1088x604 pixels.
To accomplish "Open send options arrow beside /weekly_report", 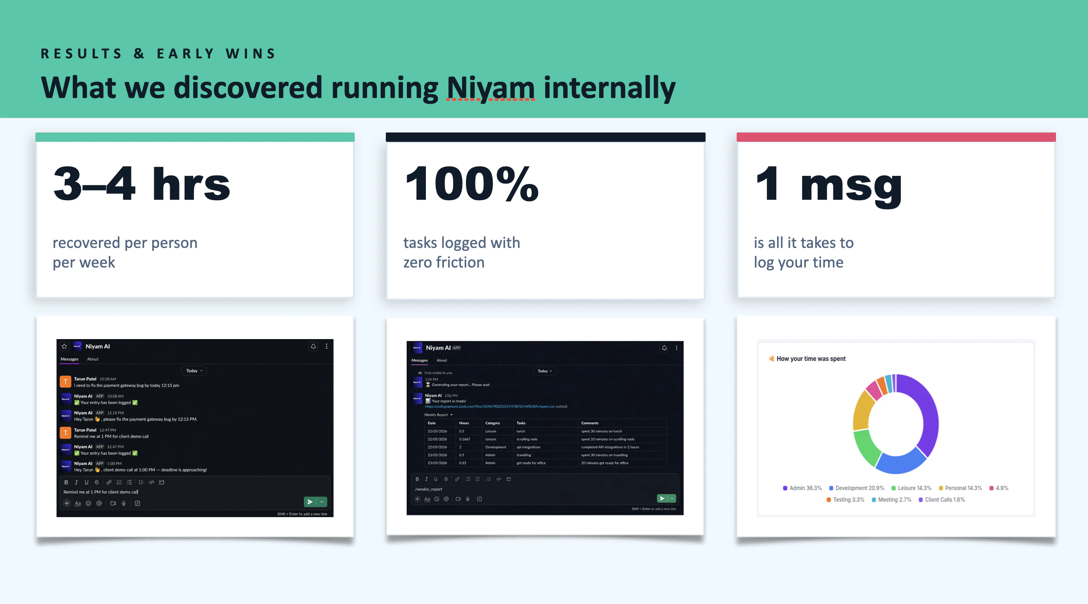I will click(672, 498).
